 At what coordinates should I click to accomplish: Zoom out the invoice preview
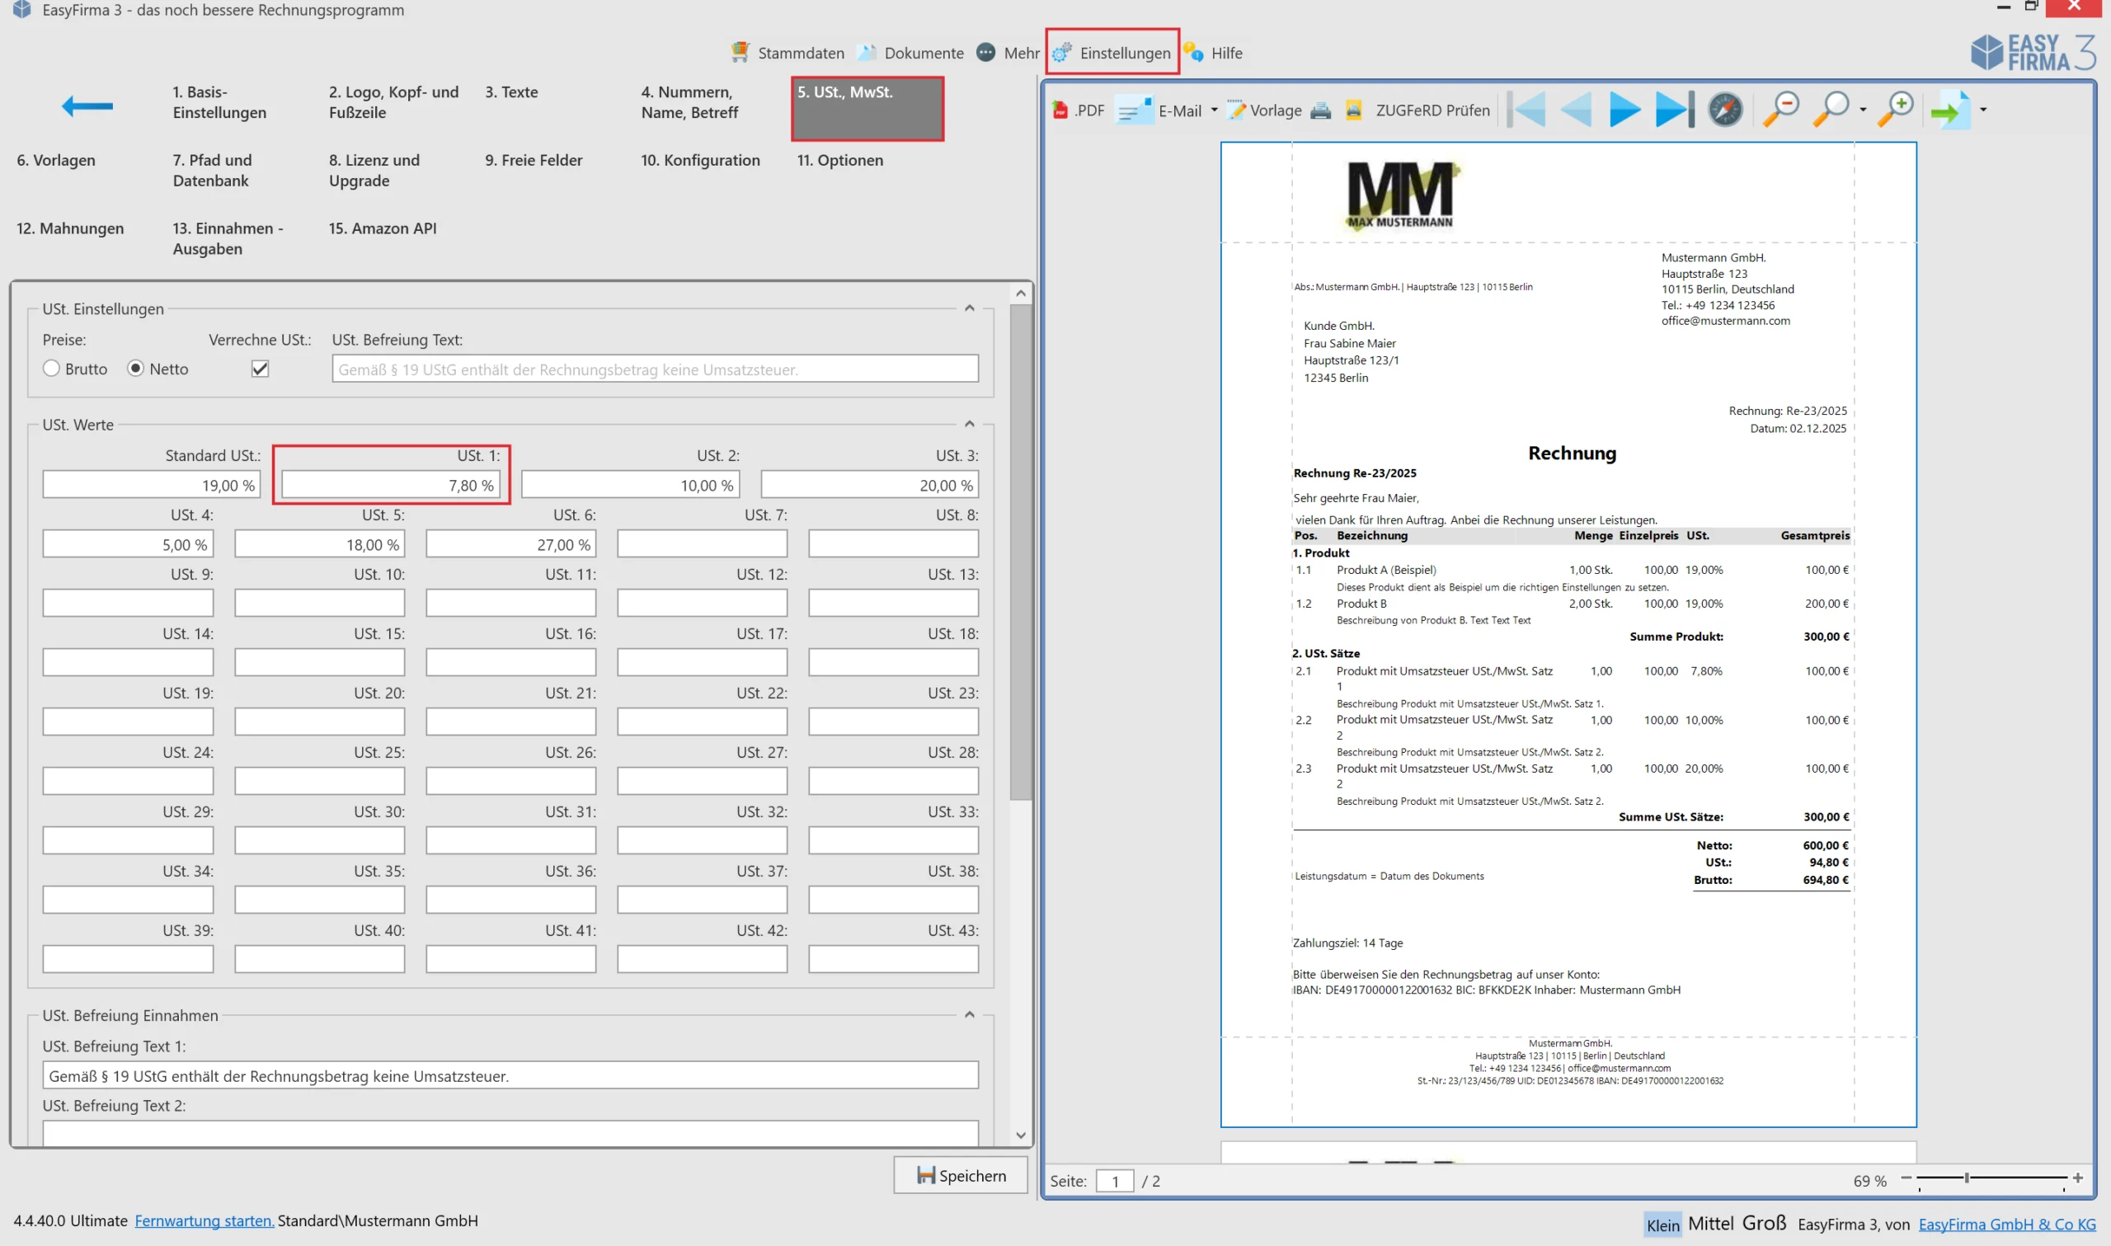pyautogui.click(x=1780, y=109)
